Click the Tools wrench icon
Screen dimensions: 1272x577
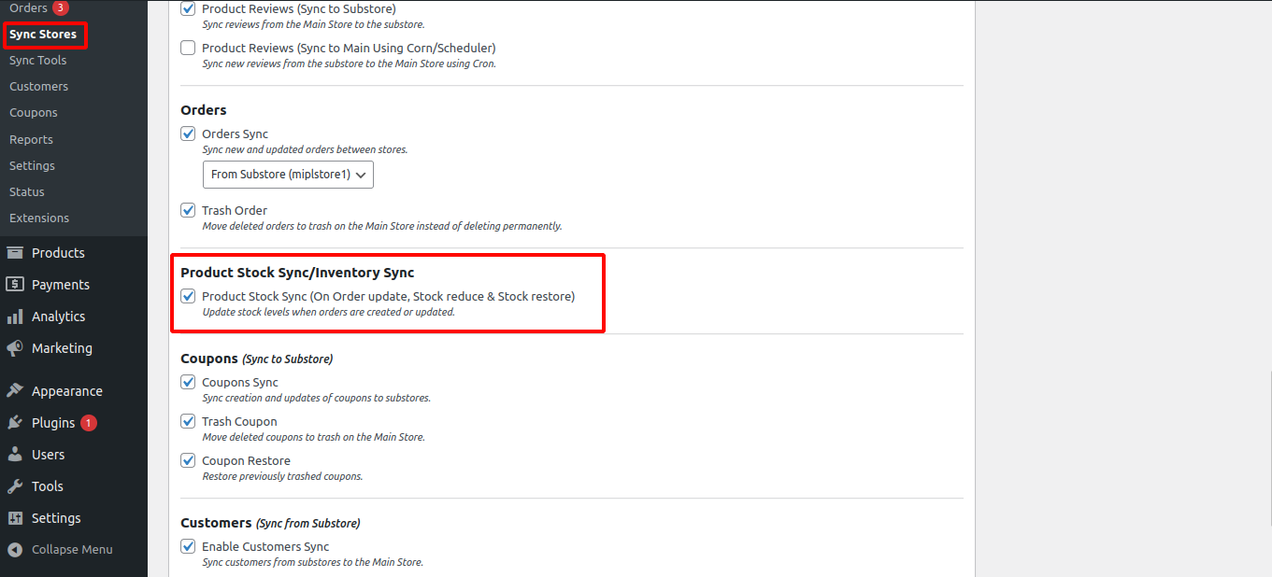15,486
